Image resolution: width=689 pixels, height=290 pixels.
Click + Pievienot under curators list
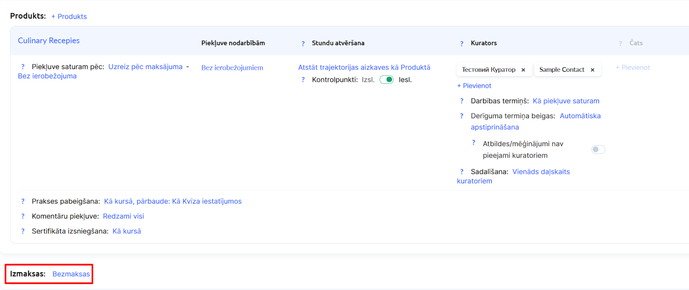474,86
